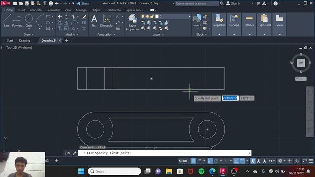
Task: Switch to the Drawing1 file tab
Action: (26, 40)
